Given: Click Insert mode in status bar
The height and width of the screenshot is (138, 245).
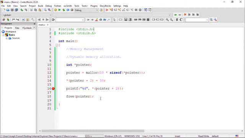Looking at the screenshot, I should coord(177,136).
